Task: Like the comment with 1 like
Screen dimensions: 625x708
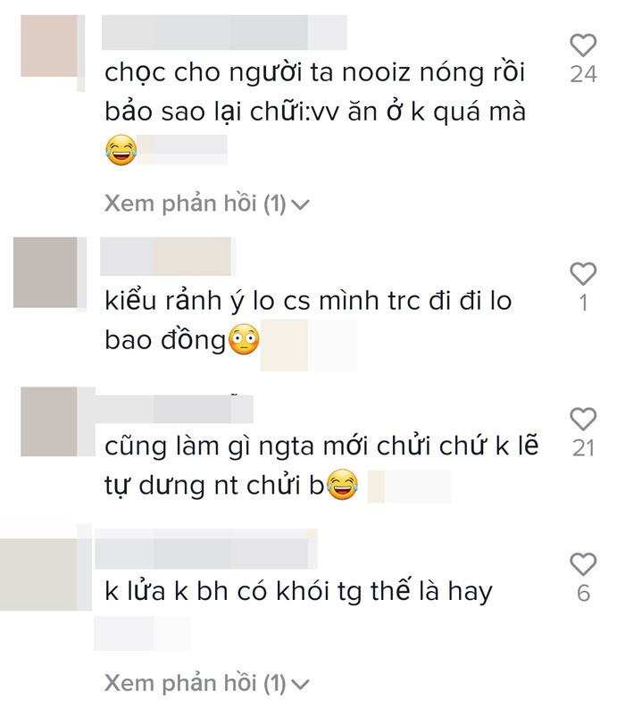Action: point(583,273)
